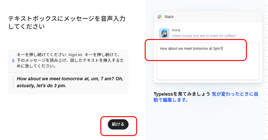Click the blue microphone icon
Screen dimensions: 268x140
point(13,60)
